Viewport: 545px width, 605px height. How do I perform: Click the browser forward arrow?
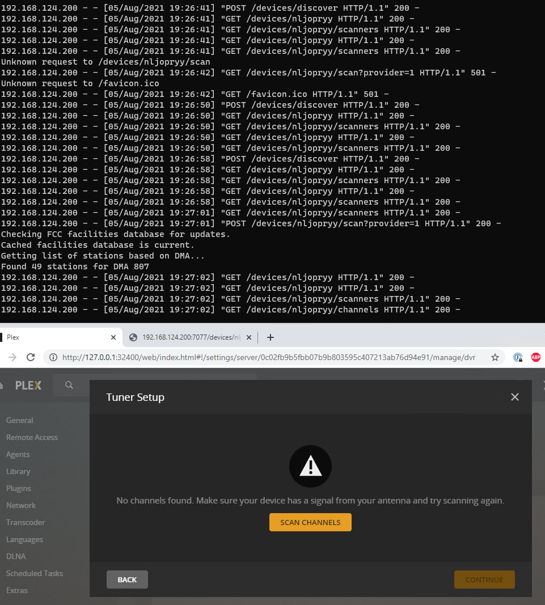(x=11, y=358)
